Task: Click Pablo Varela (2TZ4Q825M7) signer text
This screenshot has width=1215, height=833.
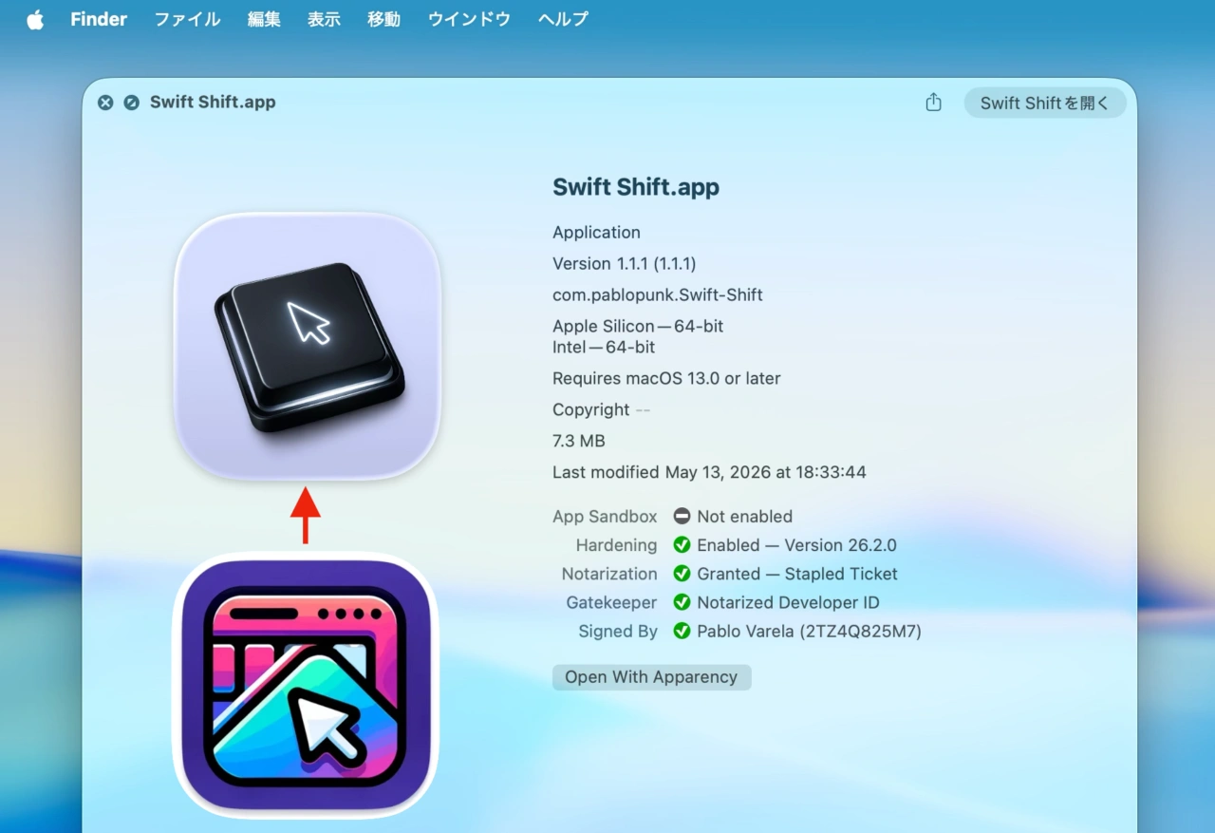Action: pos(809,631)
